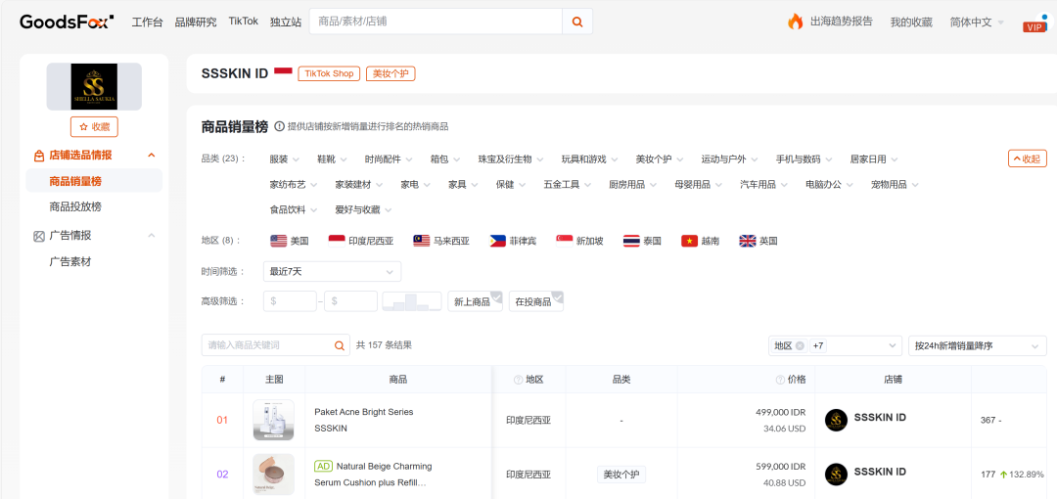Expand the 手机与数码 category dropdown
The height and width of the screenshot is (499, 1057).
pos(804,159)
